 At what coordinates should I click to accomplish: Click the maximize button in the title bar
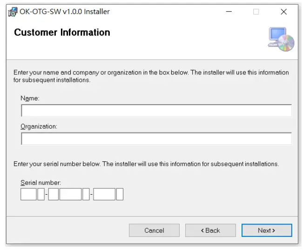256,12
